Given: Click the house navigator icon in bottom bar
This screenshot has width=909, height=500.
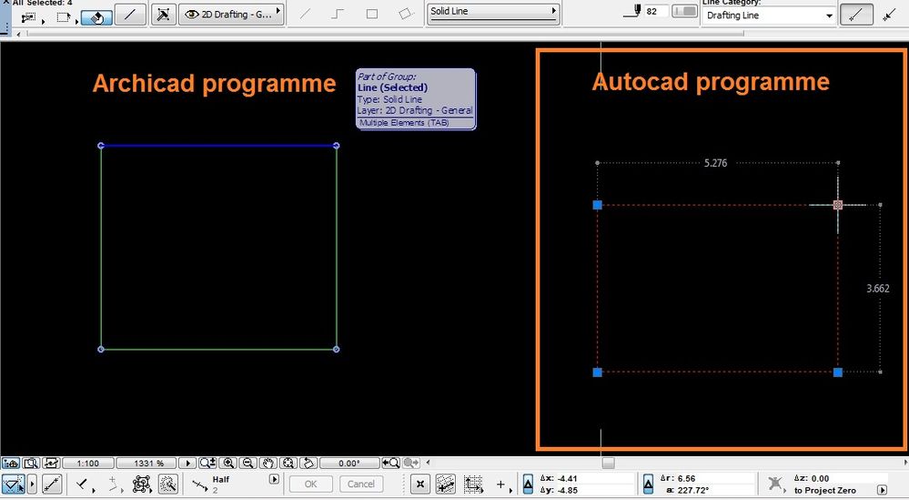Looking at the screenshot, I should tap(11, 463).
